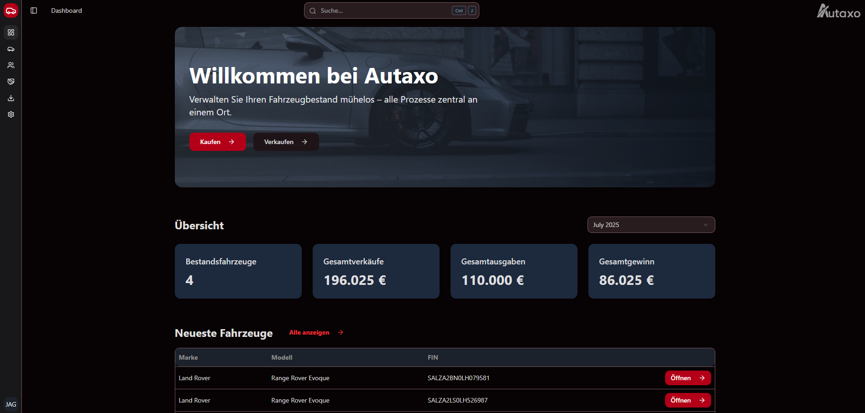Click the FIN value SALZA2LS0LH526987
The height and width of the screenshot is (413, 865).
click(x=457, y=400)
